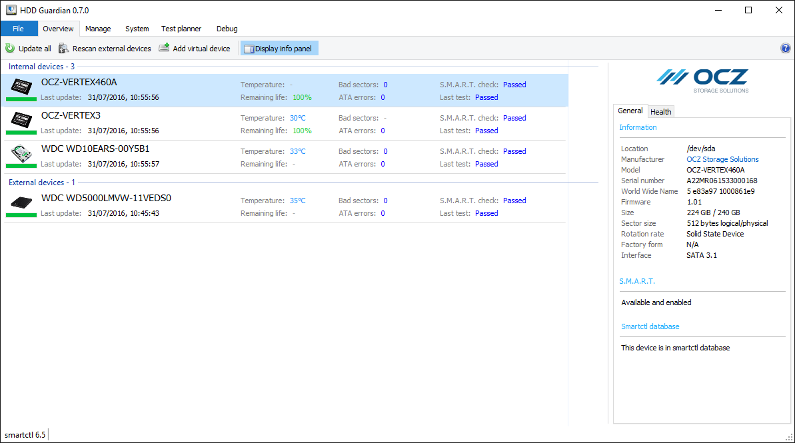Click Last test Passed for WDC WD10EARS-00Y5B1
The width and height of the screenshot is (795, 443).
pyautogui.click(x=486, y=164)
